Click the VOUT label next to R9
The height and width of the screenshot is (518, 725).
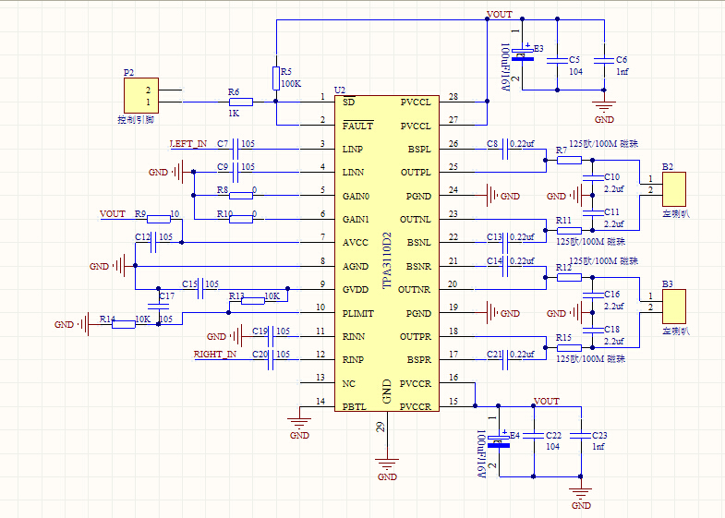coord(113,214)
